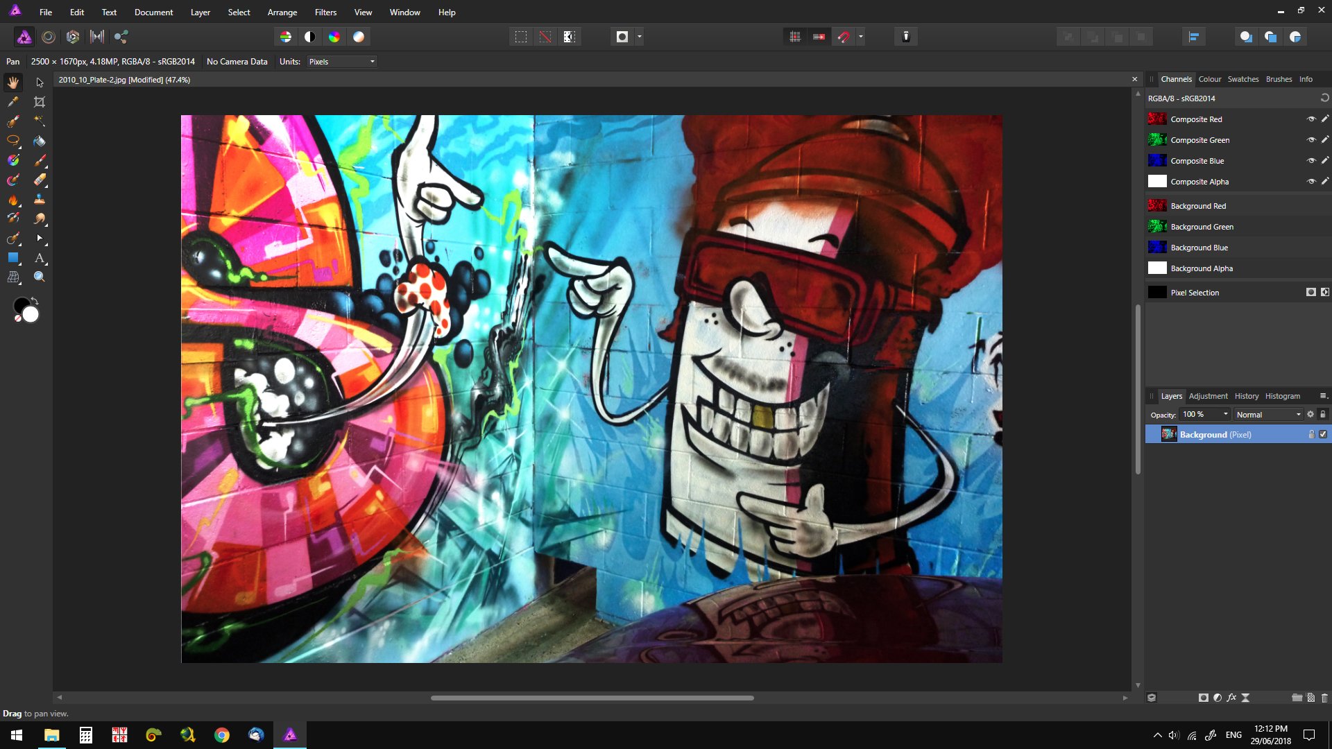Open the Arrange menu
This screenshot has height=749, width=1332.
coord(282,12)
